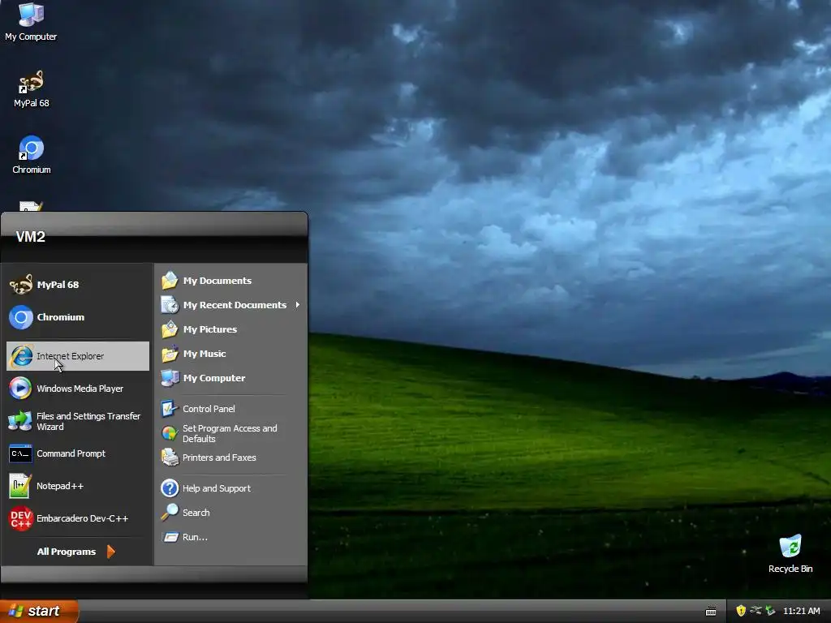
Task: Open Control Panel from the Start menu
Action: (230, 409)
